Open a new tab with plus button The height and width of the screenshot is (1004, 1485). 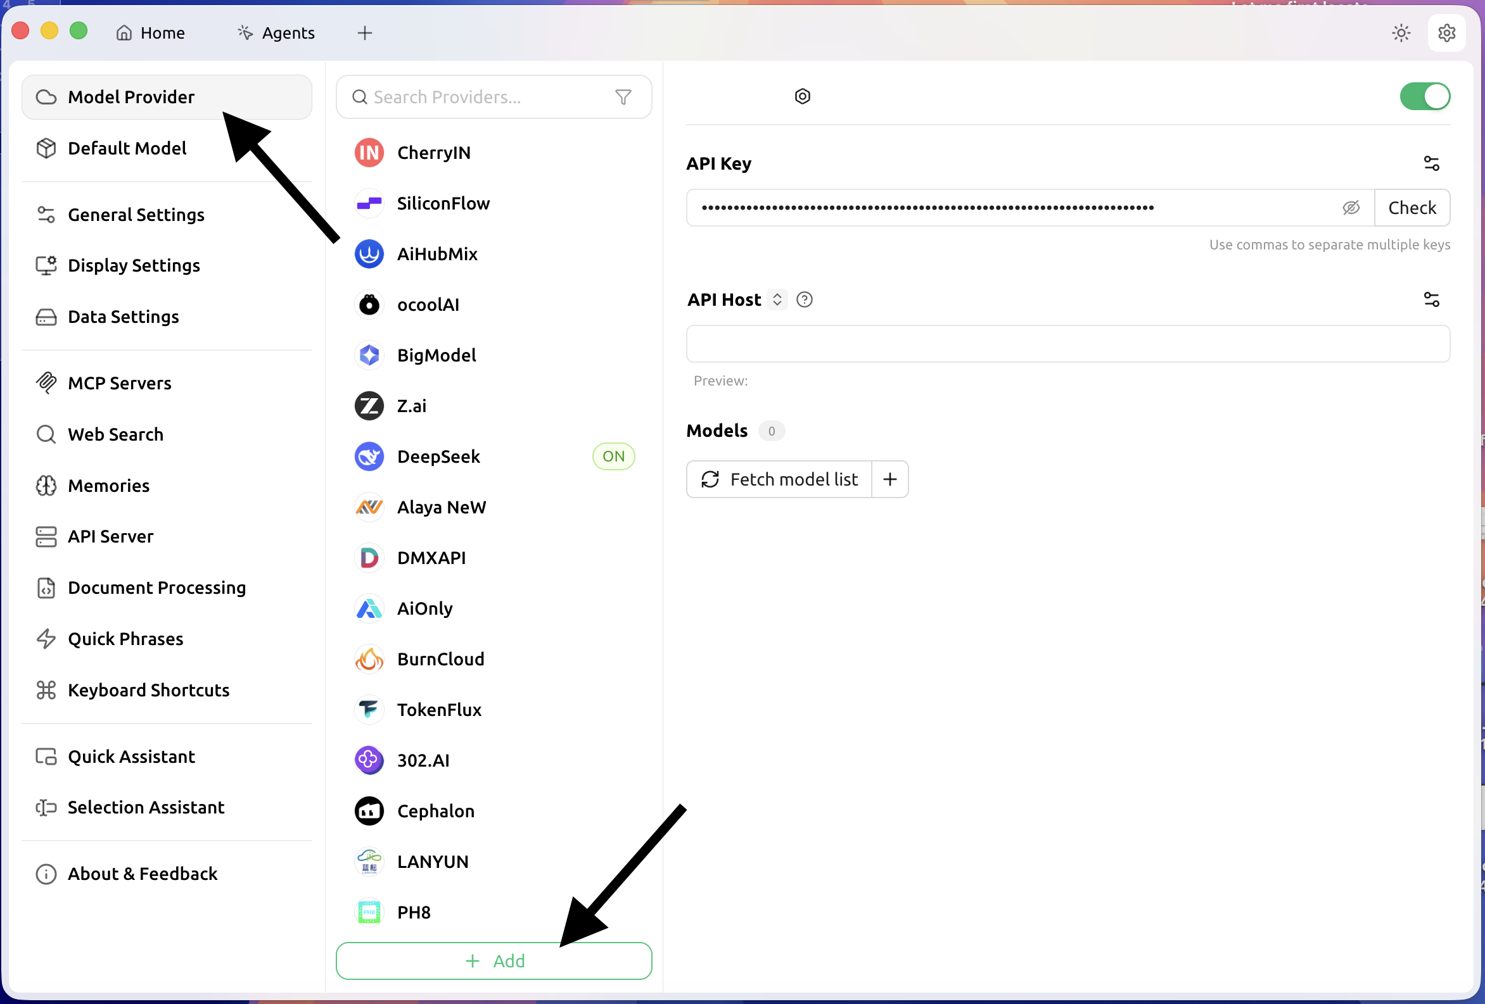coord(365,33)
